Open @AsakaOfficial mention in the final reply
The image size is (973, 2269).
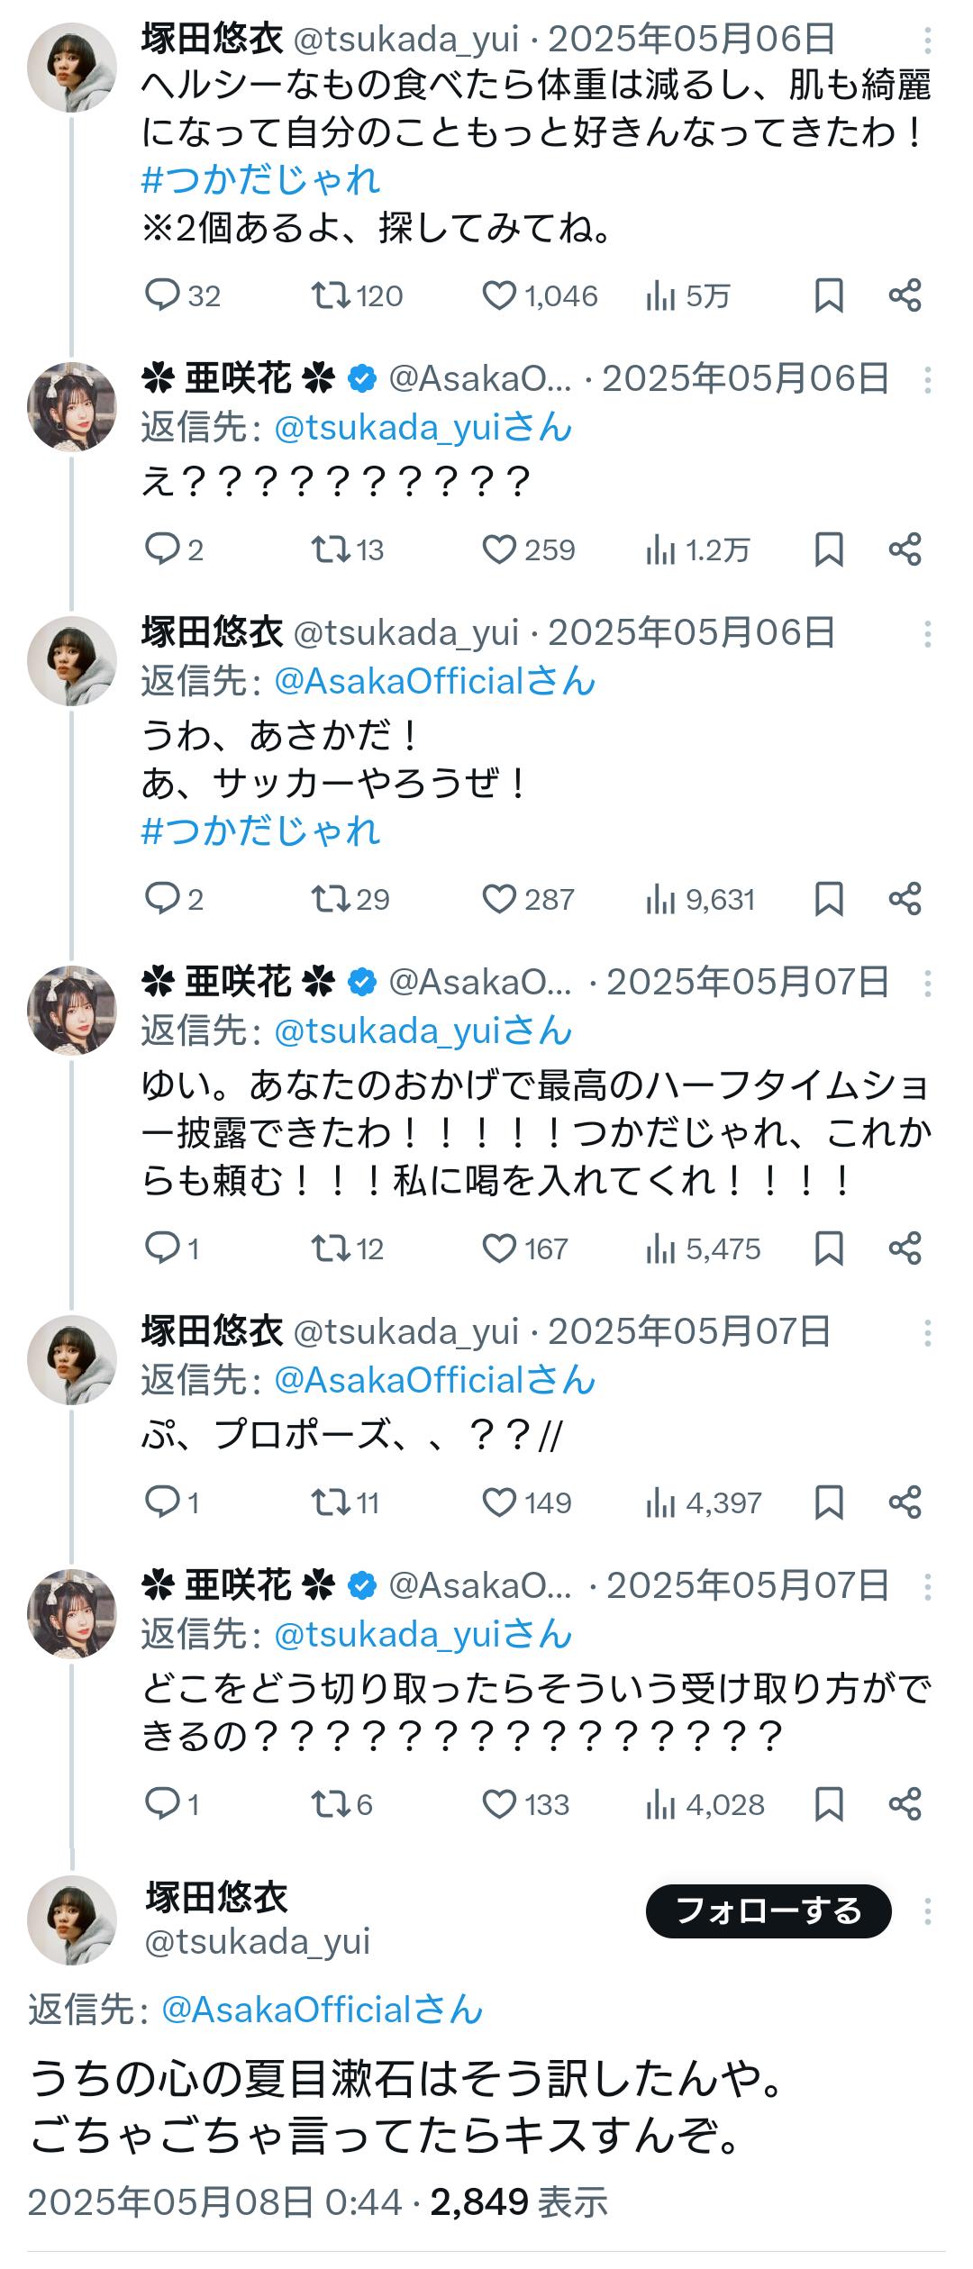pyautogui.click(x=323, y=2010)
